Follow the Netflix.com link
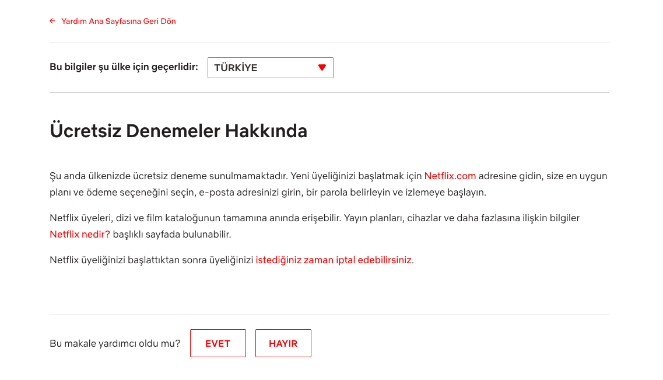Screen dimensions: 663x380 click(450, 176)
